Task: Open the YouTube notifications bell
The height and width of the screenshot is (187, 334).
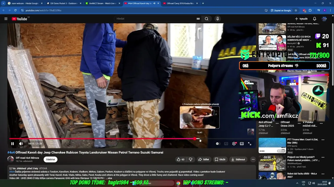Action: click(314, 19)
